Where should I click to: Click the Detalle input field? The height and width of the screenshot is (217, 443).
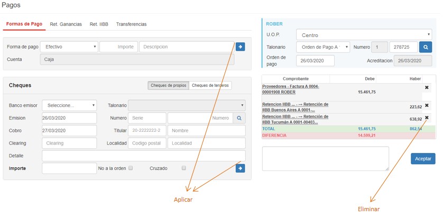(x=143, y=156)
